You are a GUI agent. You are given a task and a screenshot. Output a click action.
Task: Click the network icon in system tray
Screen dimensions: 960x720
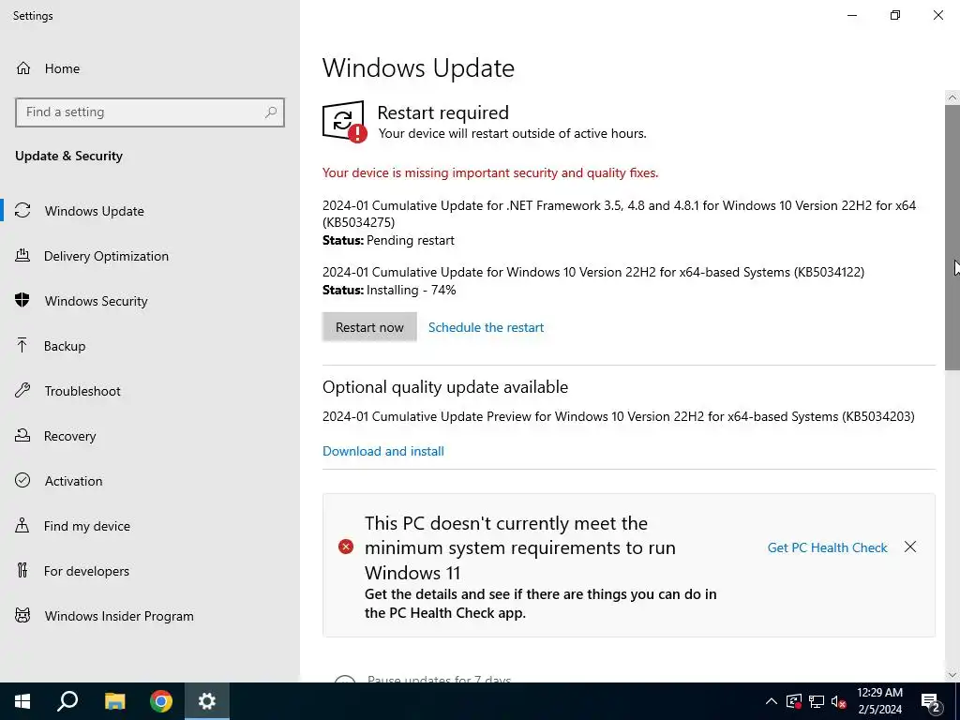coord(817,701)
